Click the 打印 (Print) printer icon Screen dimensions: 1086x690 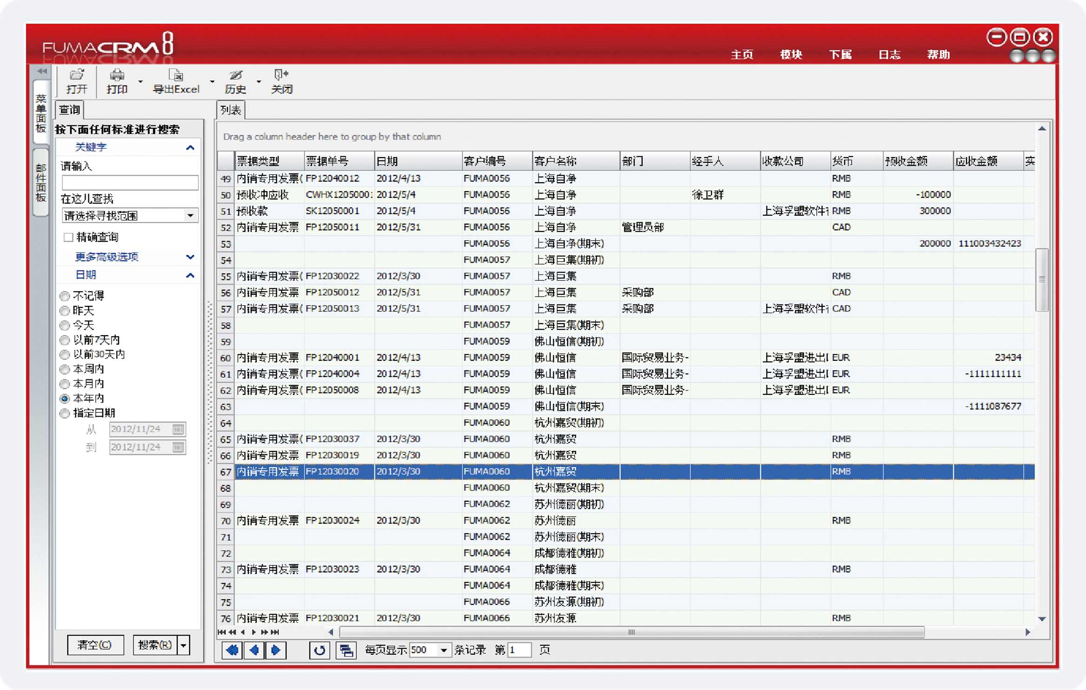pyautogui.click(x=117, y=75)
